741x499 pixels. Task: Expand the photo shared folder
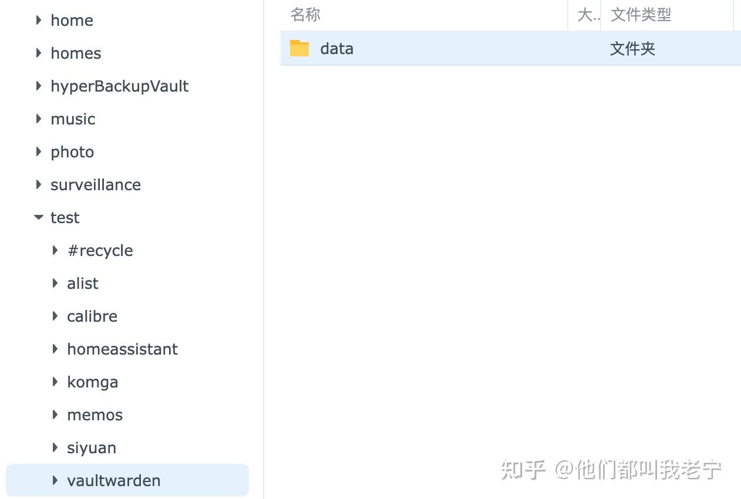point(38,151)
